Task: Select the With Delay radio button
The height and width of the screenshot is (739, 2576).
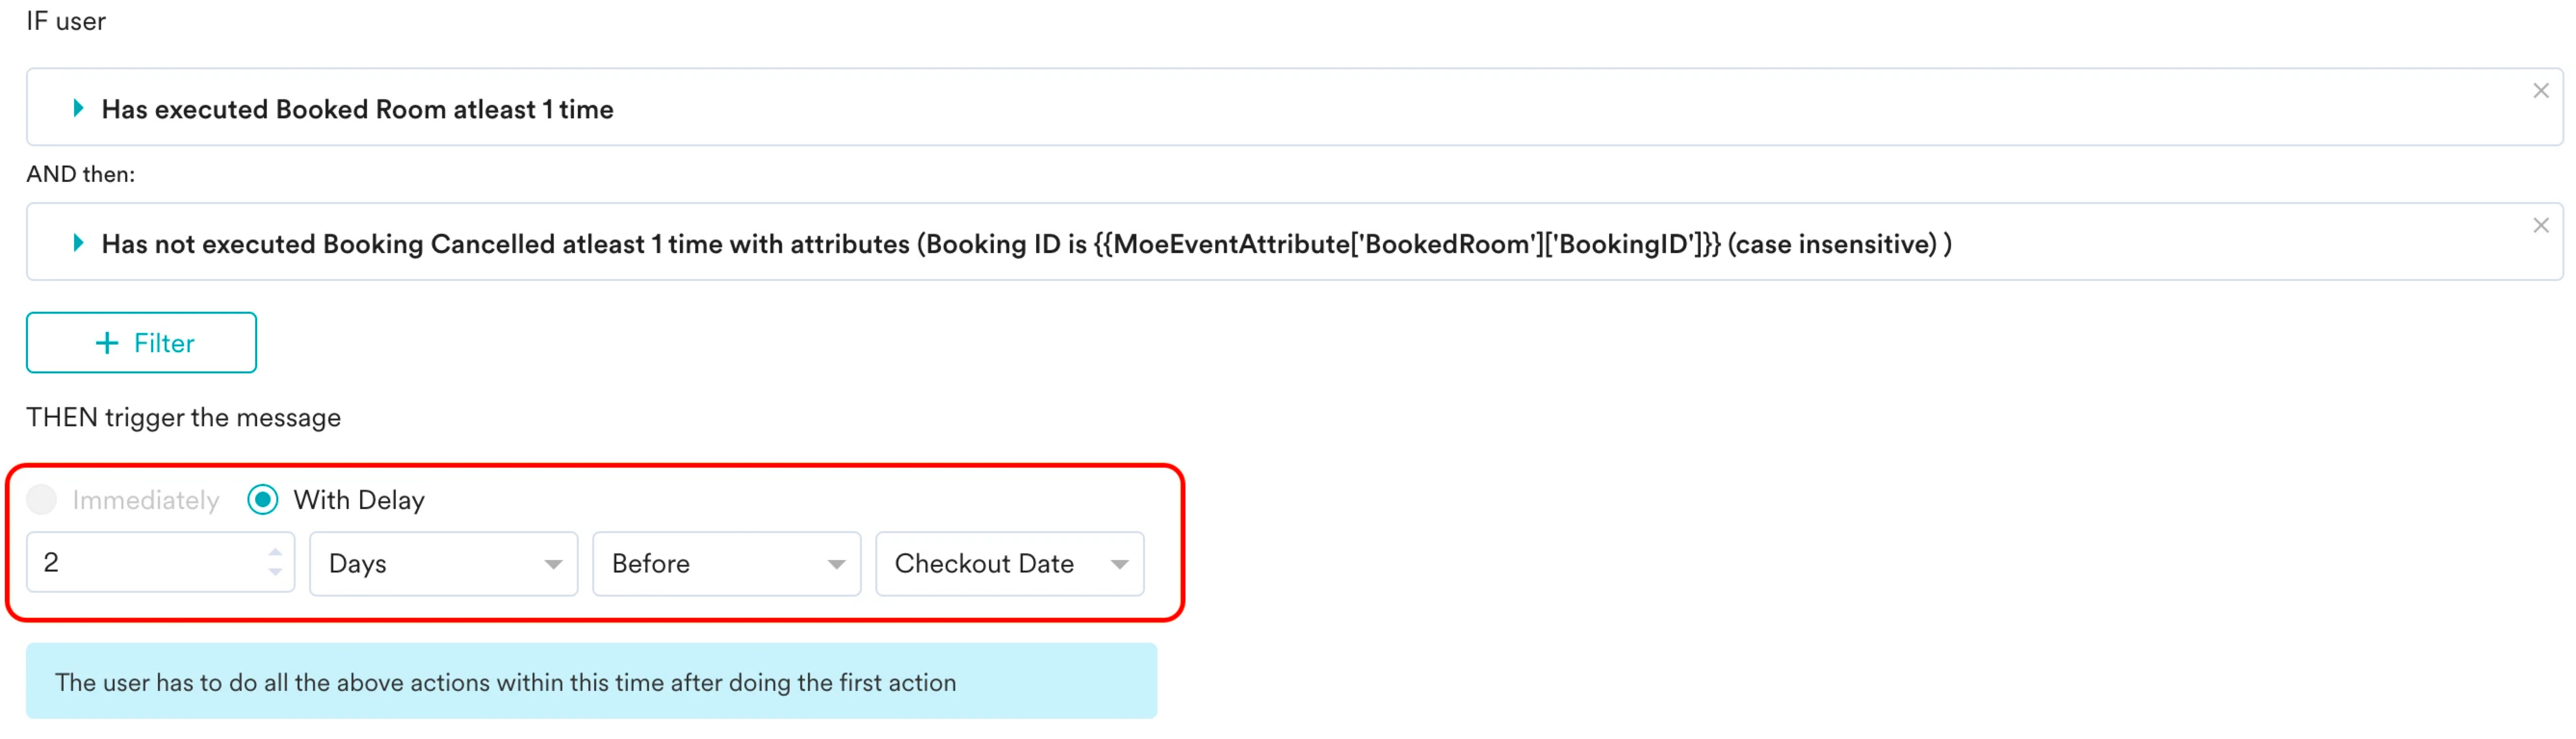Action: coord(263,499)
